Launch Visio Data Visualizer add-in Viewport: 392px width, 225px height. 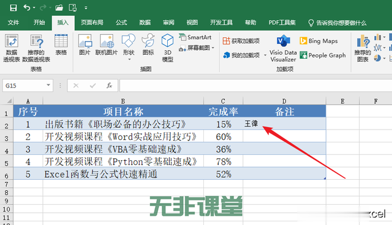[283, 48]
